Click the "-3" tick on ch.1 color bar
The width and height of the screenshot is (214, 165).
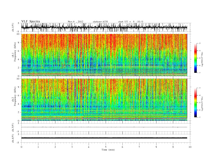pyautogui.click(x=199, y=43)
